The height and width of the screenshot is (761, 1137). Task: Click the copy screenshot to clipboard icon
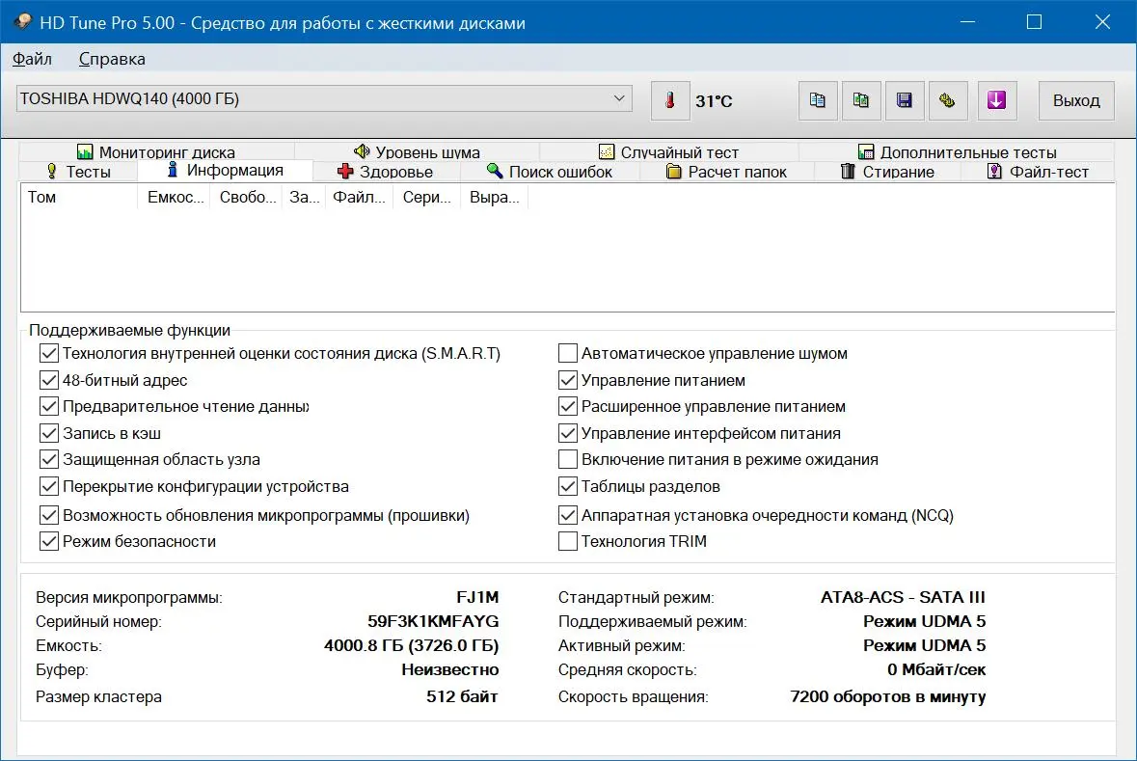[x=861, y=100]
